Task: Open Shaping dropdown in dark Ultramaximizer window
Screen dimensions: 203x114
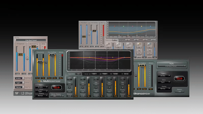Action: coord(164,89)
